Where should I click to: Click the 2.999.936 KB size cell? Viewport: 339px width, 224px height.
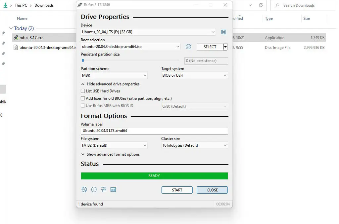point(314,48)
